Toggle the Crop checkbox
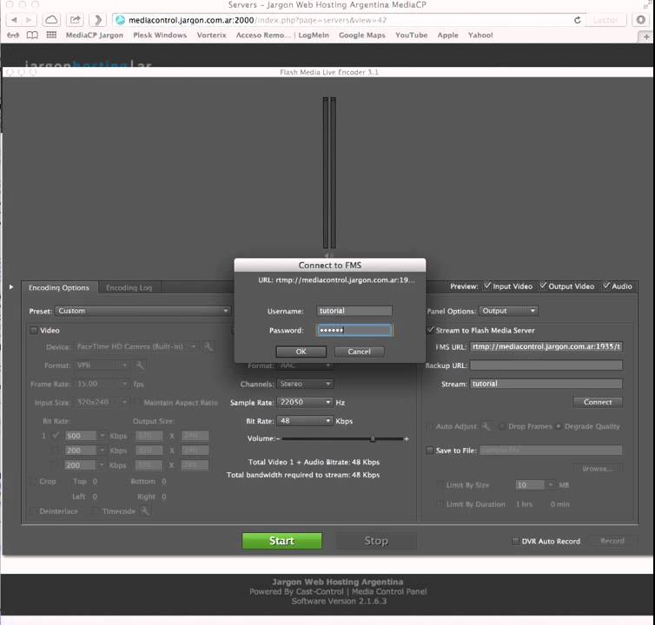 [33, 481]
